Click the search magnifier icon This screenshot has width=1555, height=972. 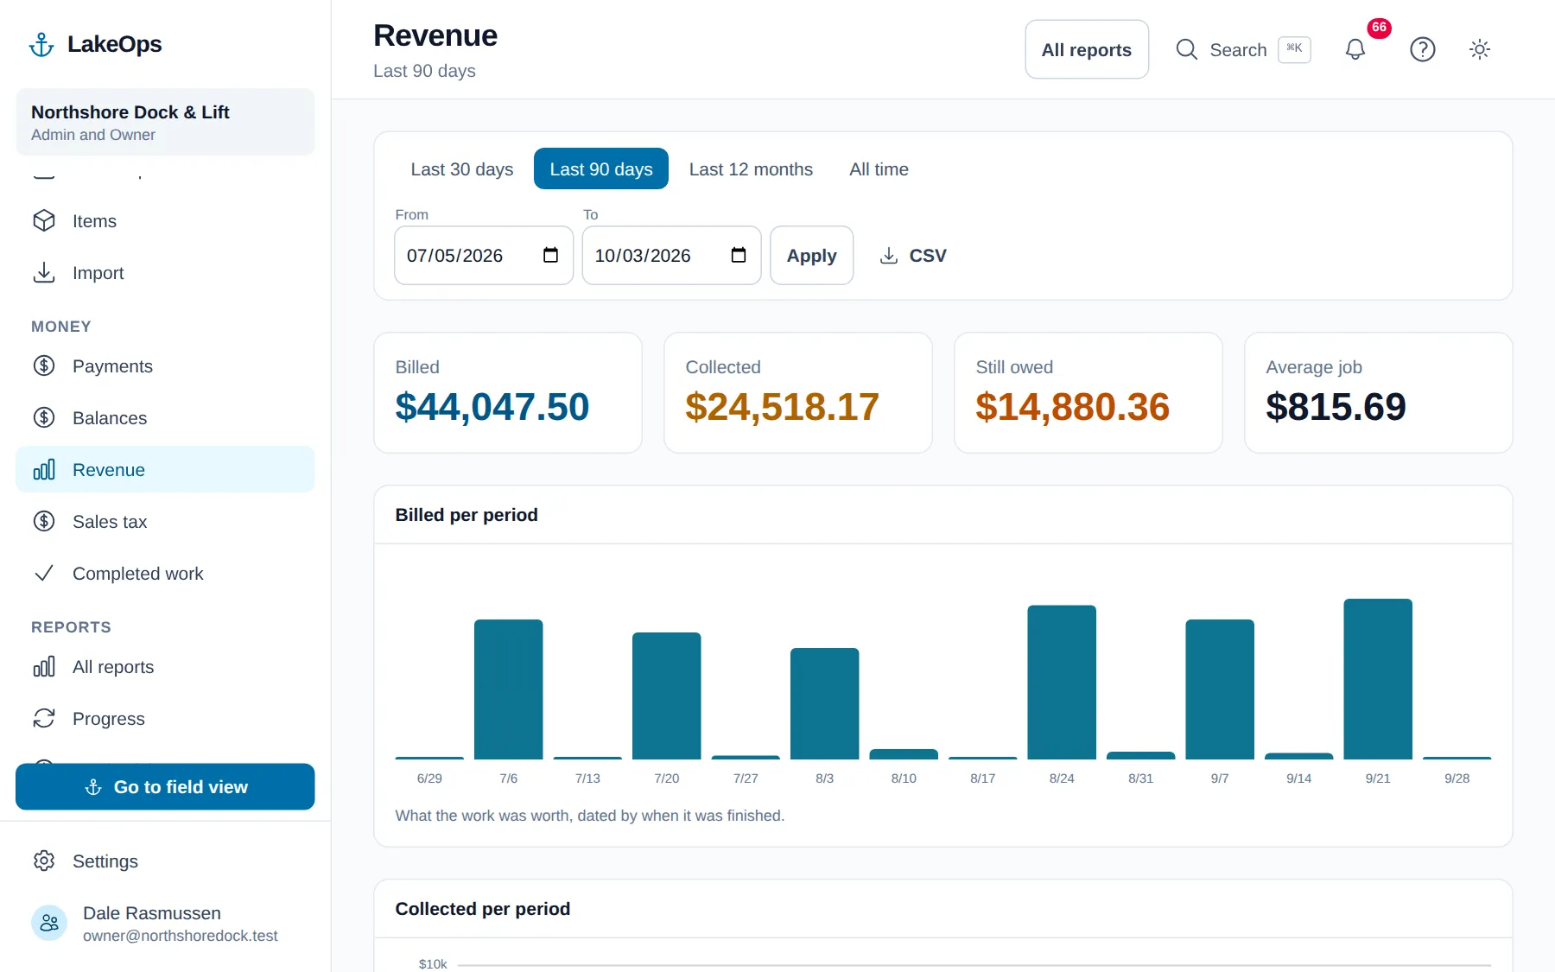pyautogui.click(x=1187, y=49)
